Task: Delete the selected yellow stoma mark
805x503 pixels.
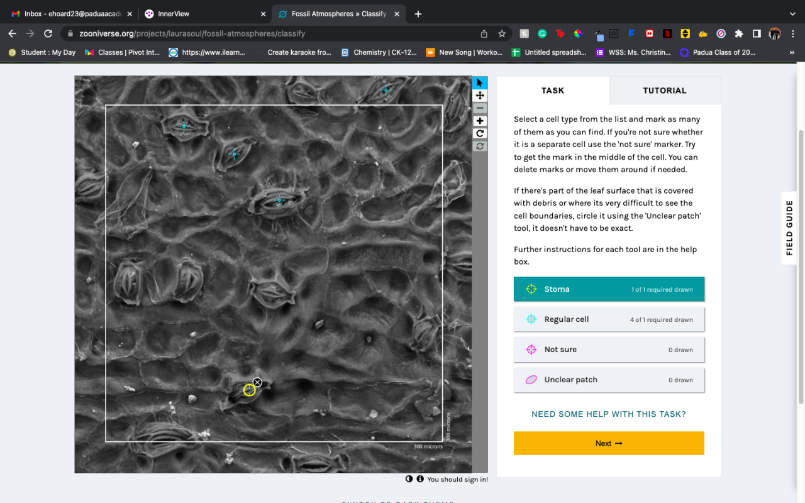Action: (257, 382)
